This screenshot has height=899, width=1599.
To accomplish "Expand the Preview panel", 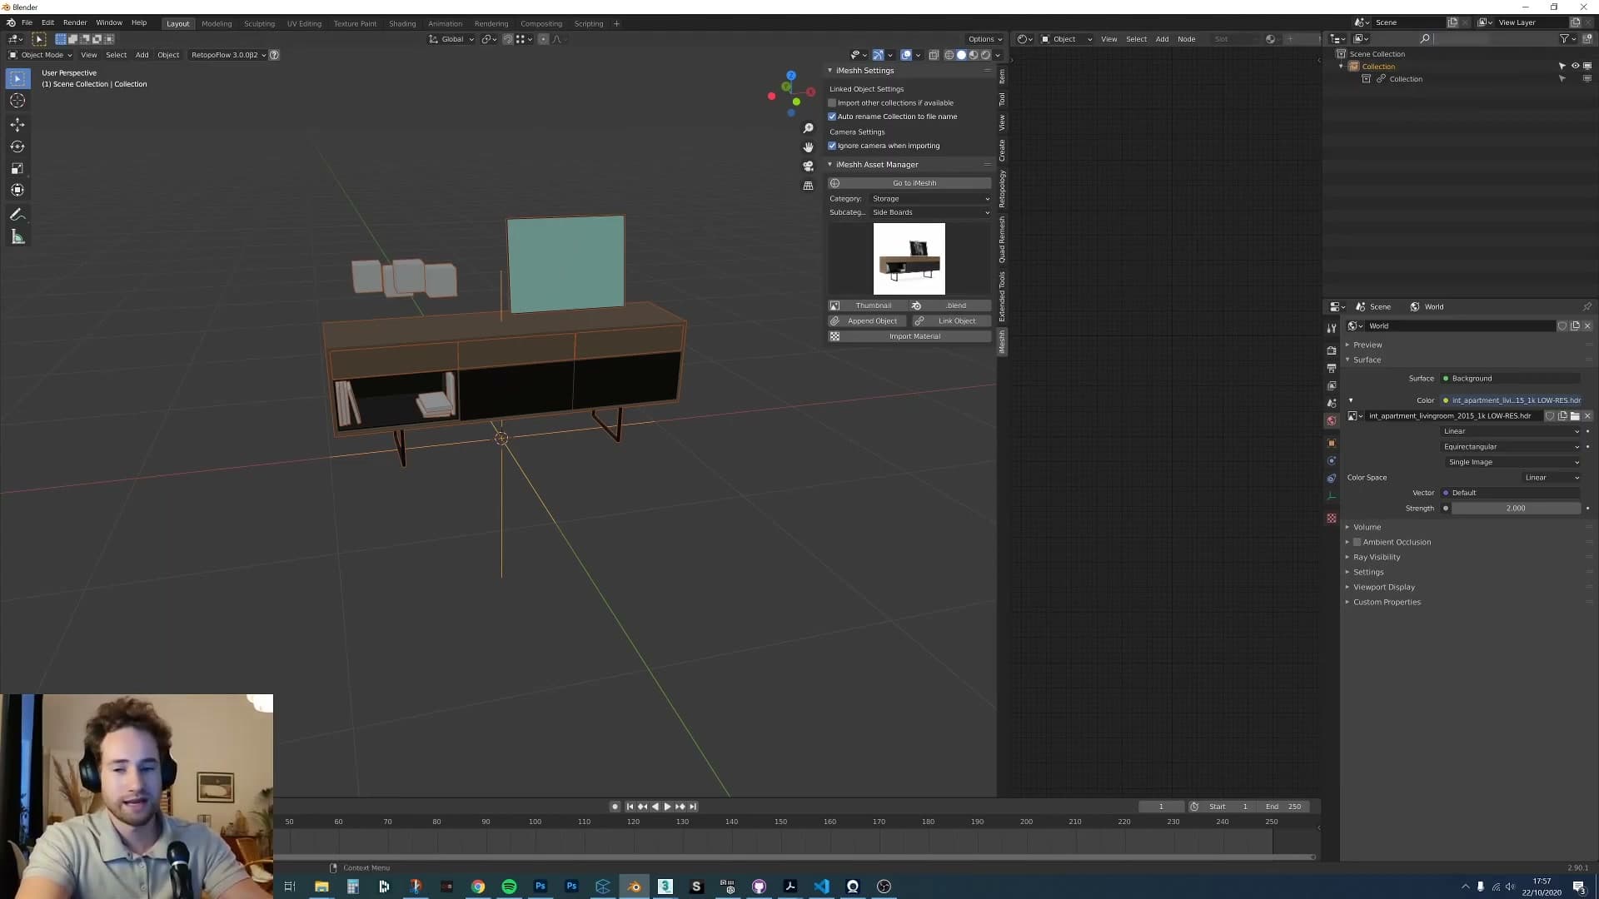I will coord(1367,345).
